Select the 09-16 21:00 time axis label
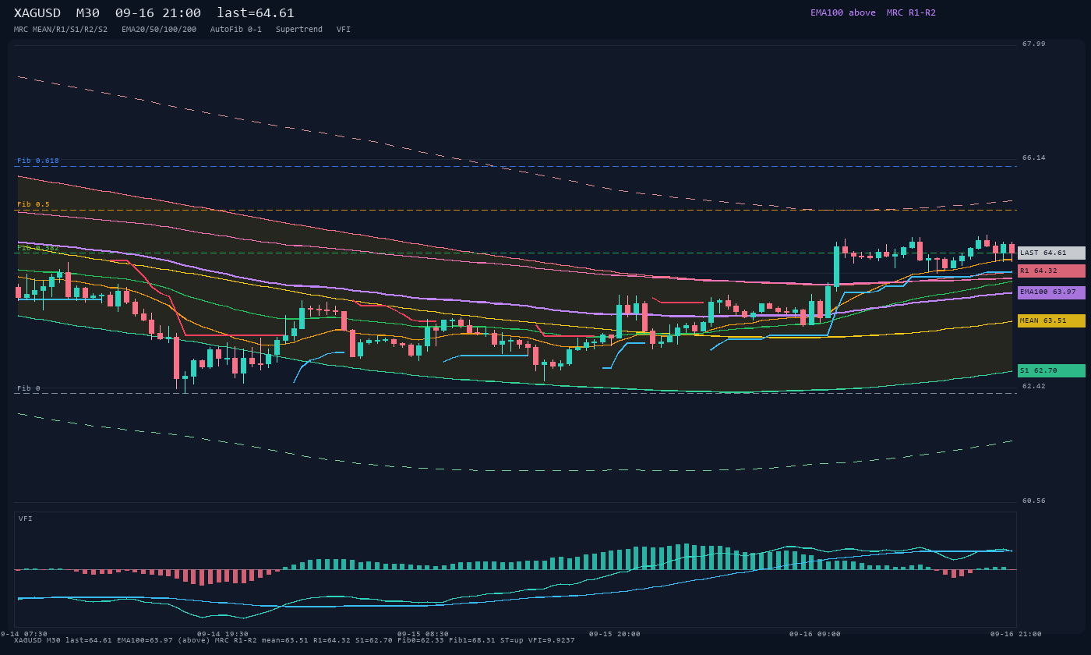 coord(1016,634)
